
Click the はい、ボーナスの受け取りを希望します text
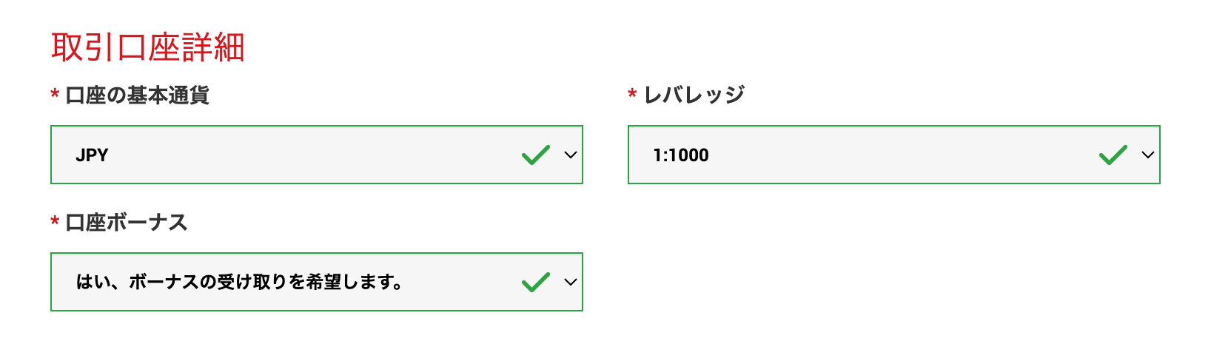pyautogui.click(x=239, y=282)
